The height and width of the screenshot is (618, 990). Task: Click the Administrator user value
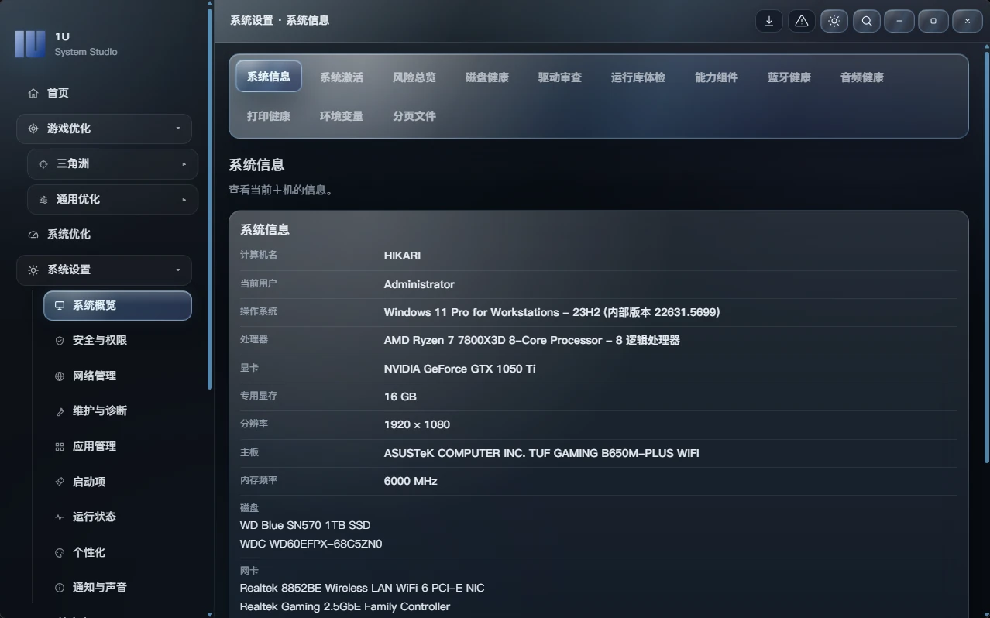coord(419,284)
